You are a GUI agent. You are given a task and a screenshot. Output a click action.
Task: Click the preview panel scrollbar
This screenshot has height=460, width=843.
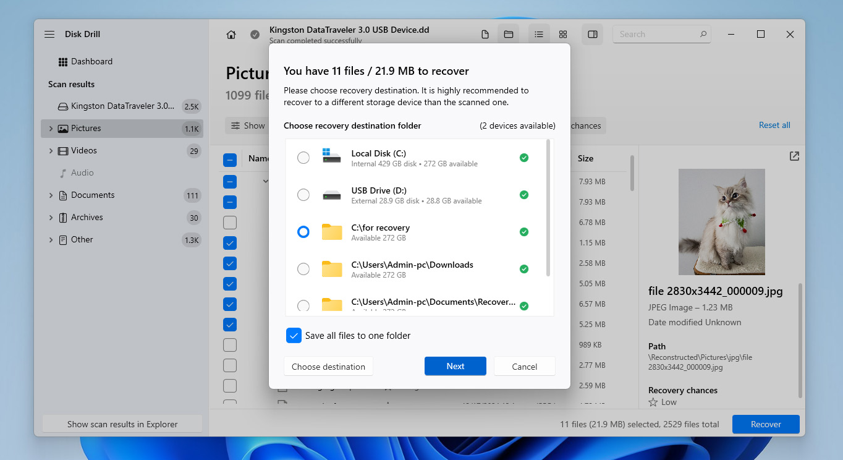coord(801,341)
